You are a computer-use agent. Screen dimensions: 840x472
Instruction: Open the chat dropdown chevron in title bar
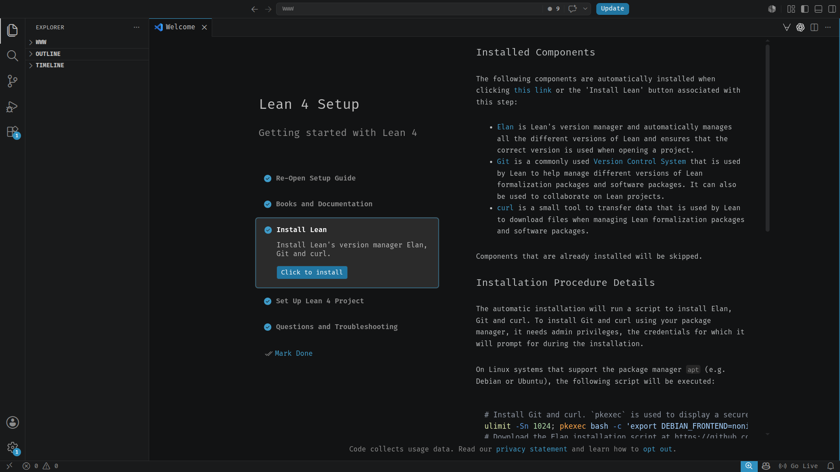pyautogui.click(x=585, y=9)
